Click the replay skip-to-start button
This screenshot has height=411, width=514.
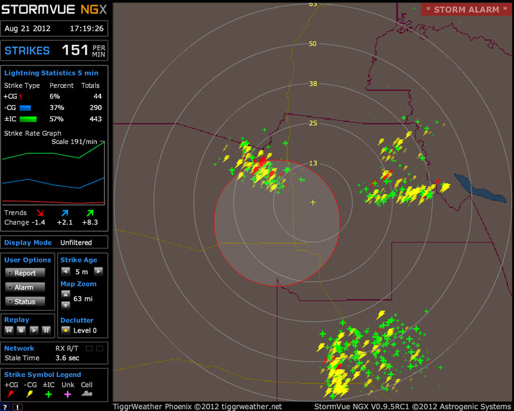point(10,330)
